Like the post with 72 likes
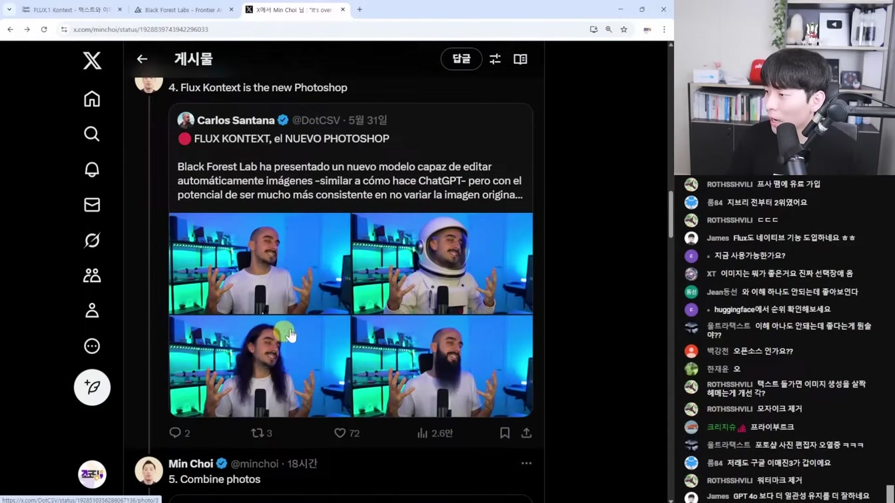Screen dimensions: 895x503 coord(346,433)
